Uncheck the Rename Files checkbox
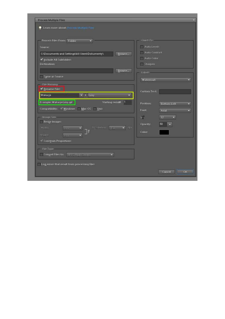 pyautogui.click(x=42, y=89)
